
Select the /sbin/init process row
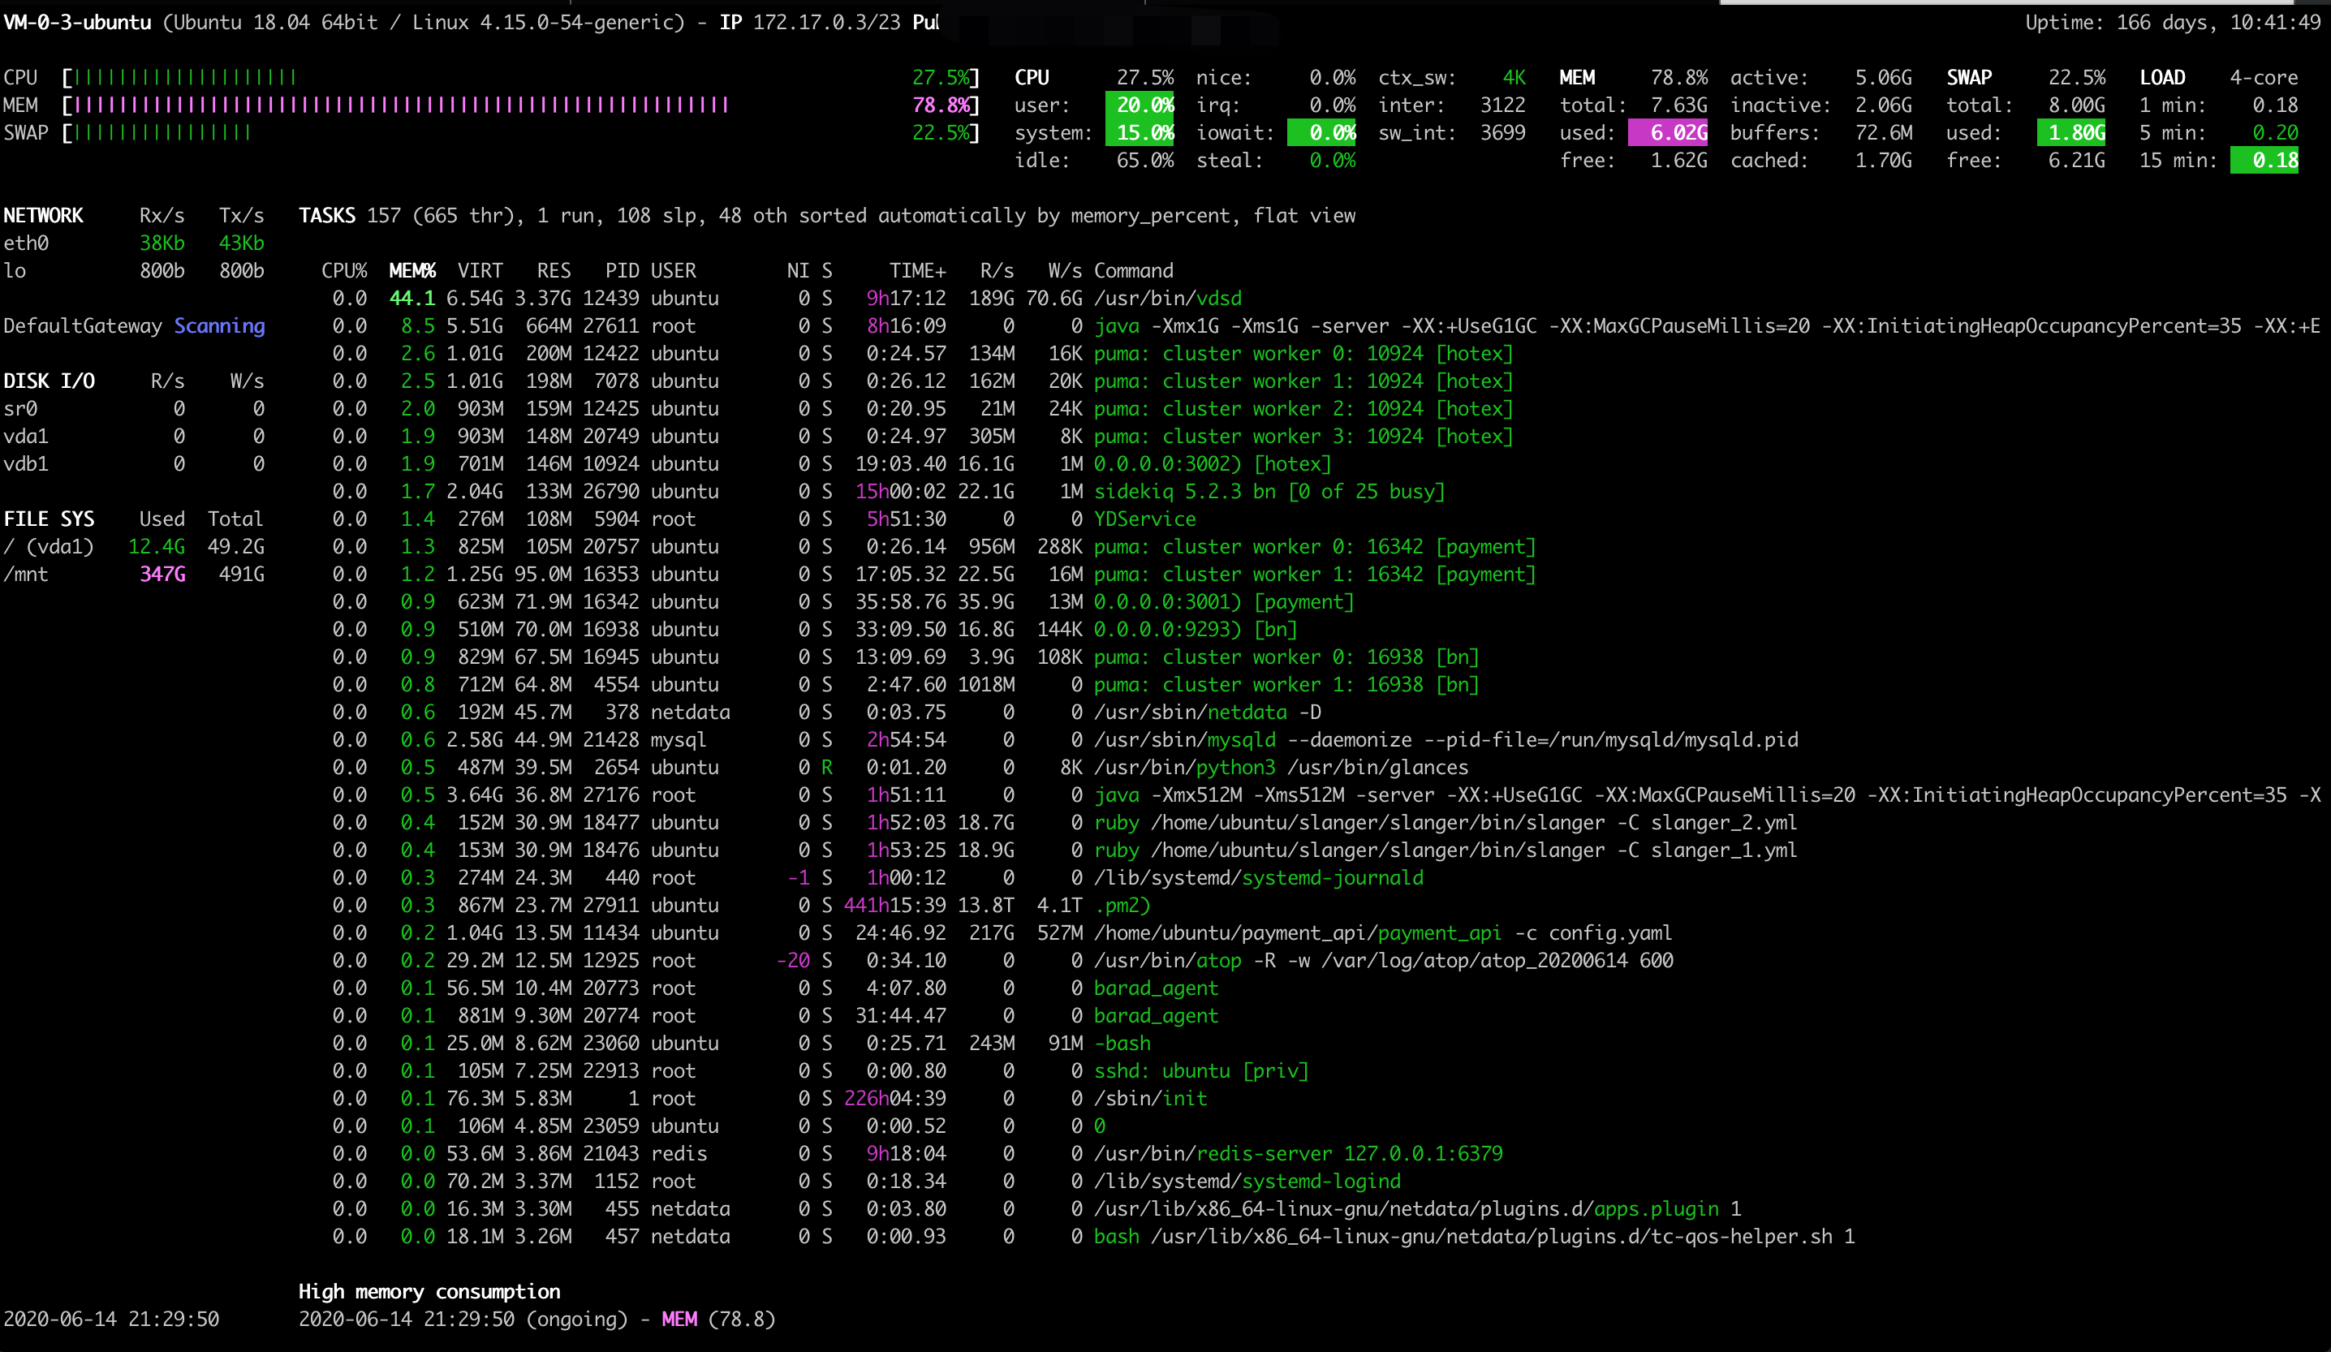point(769,1099)
